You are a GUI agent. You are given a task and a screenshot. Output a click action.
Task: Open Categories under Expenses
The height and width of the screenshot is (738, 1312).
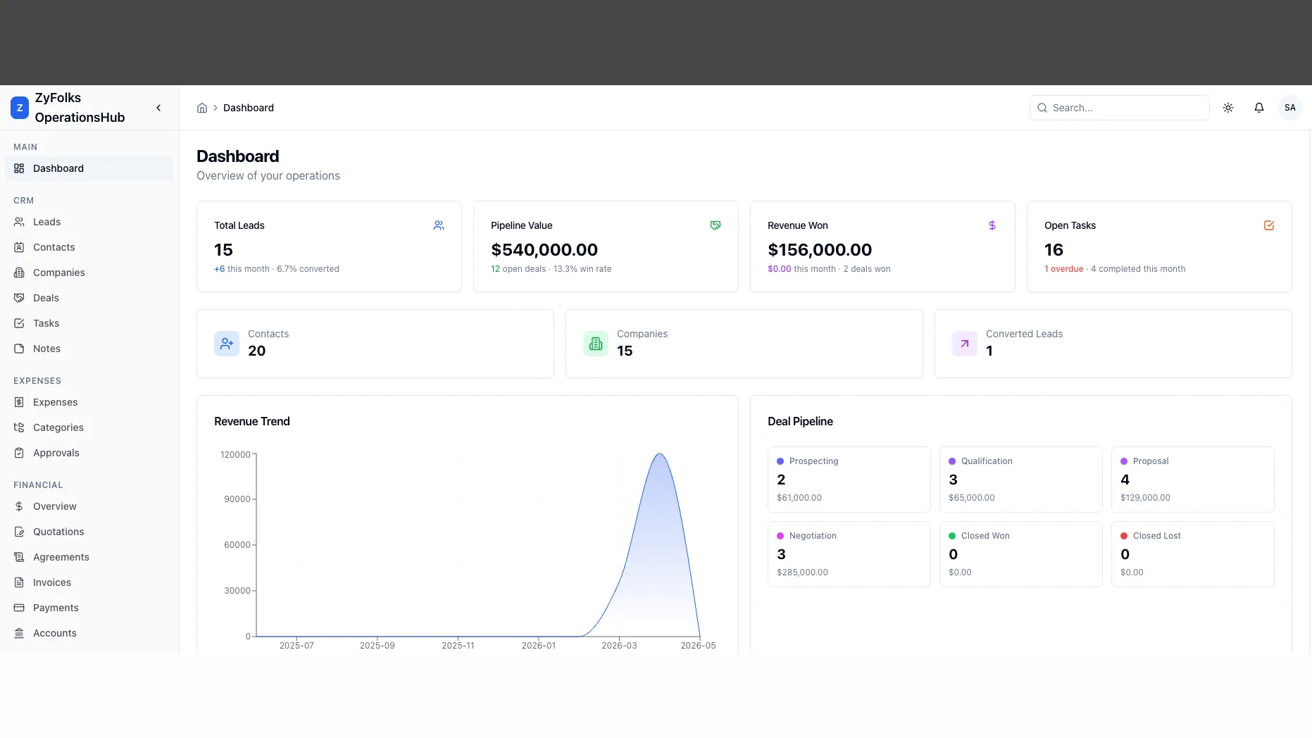tap(89, 427)
